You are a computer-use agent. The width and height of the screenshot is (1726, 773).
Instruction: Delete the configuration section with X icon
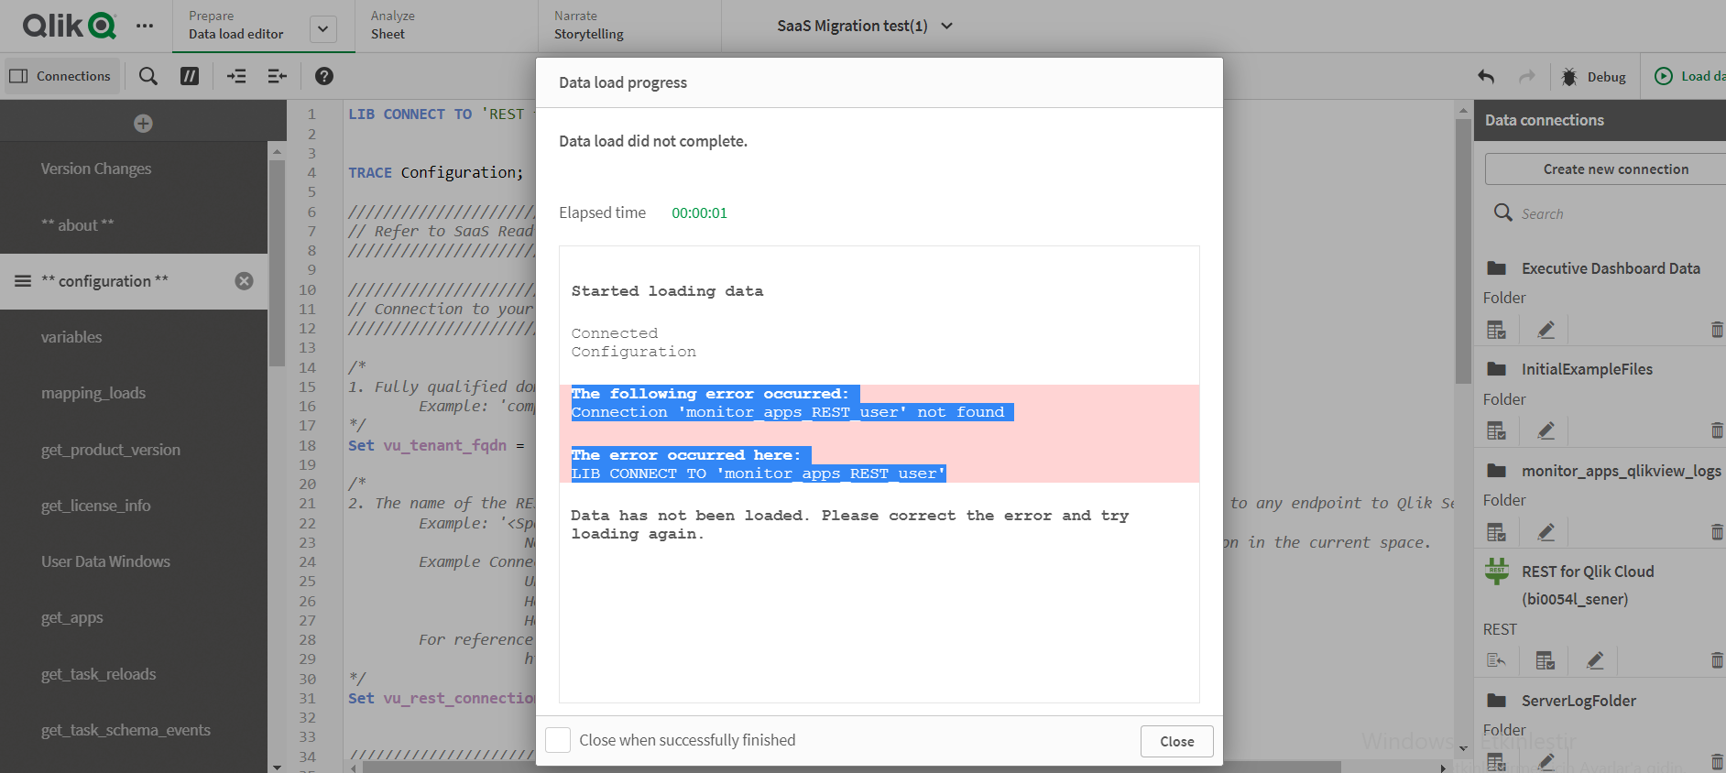click(244, 281)
